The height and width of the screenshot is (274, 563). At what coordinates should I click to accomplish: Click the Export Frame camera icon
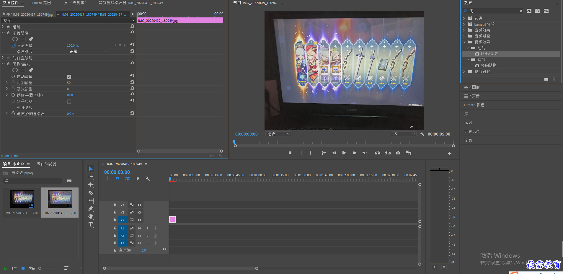[398, 153]
